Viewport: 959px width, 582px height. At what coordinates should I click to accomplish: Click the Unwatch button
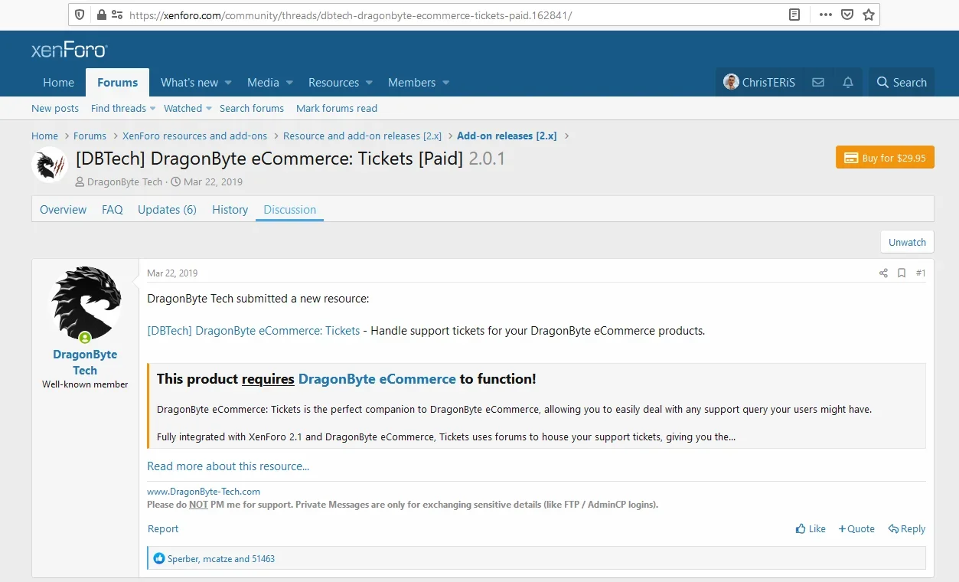point(907,242)
